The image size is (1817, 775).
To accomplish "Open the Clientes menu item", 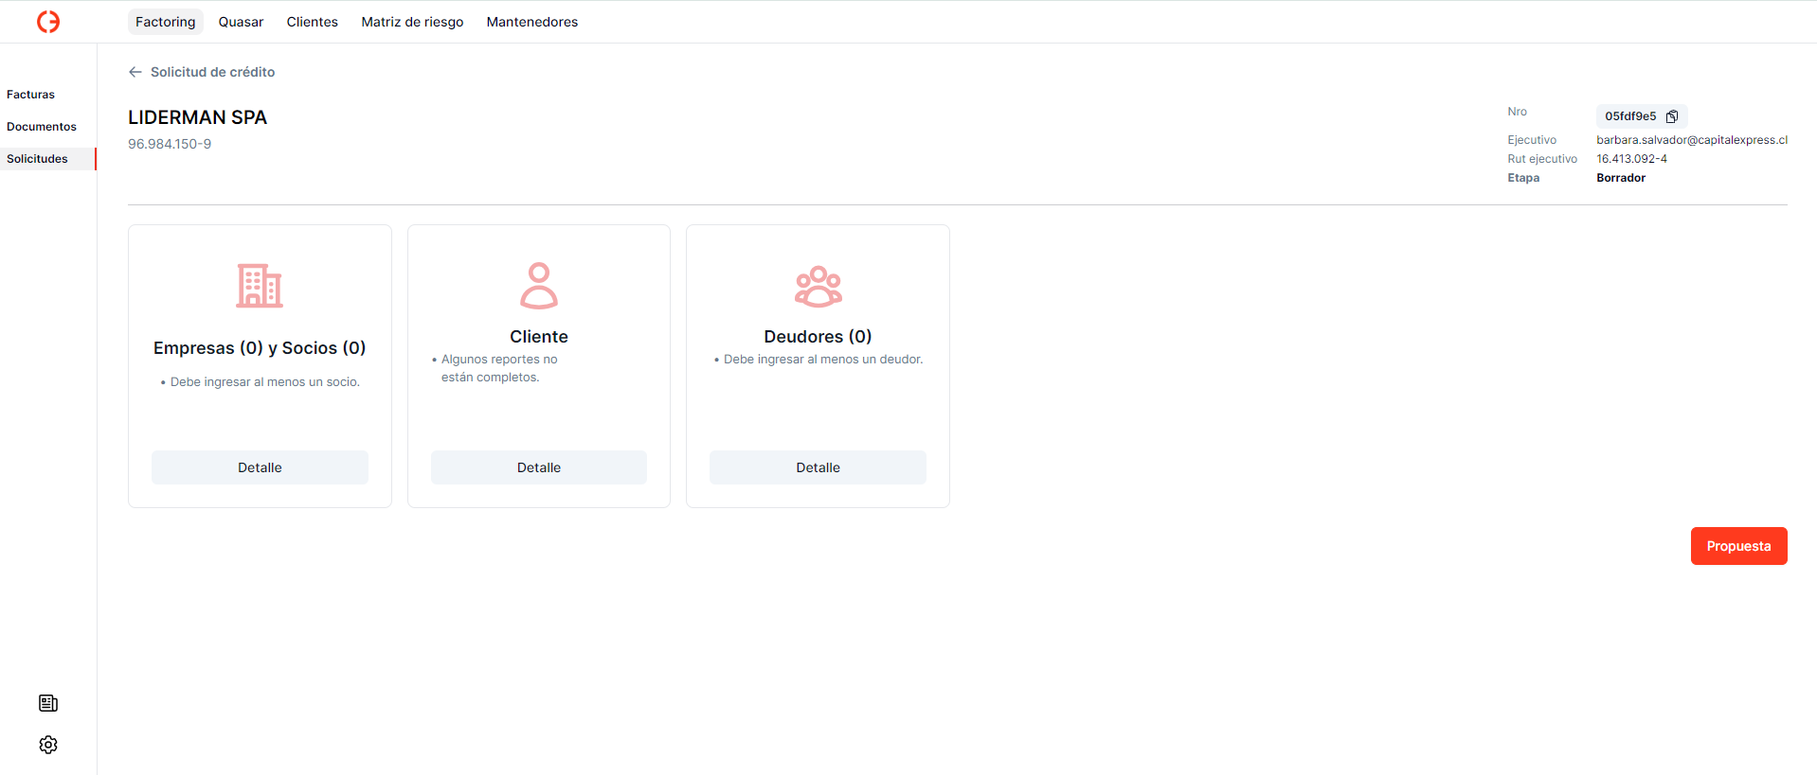I will (312, 22).
